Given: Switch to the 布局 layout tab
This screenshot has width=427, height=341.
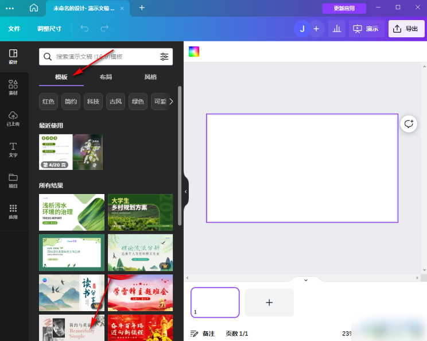Looking at the screenshot, I should point(106,77).
